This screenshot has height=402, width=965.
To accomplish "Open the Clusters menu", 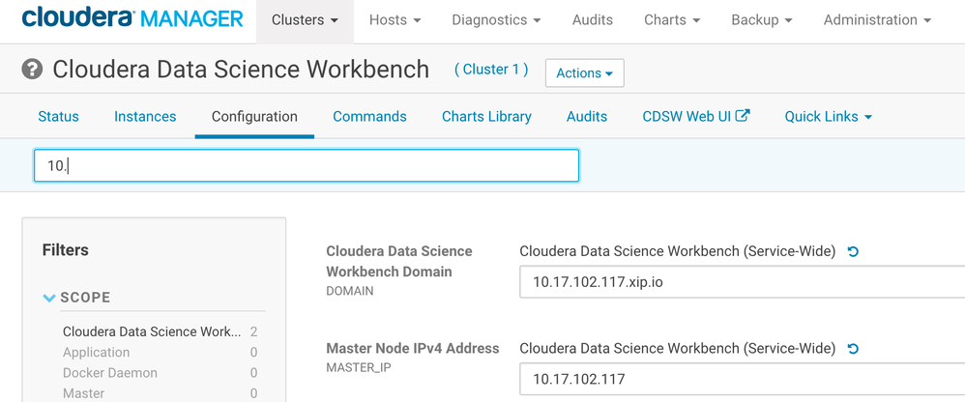I will (305, 20).
